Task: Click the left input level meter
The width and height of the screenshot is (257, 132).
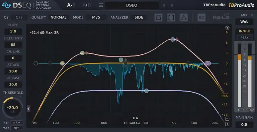Action: pyautogui.click(x=239, y=75)
